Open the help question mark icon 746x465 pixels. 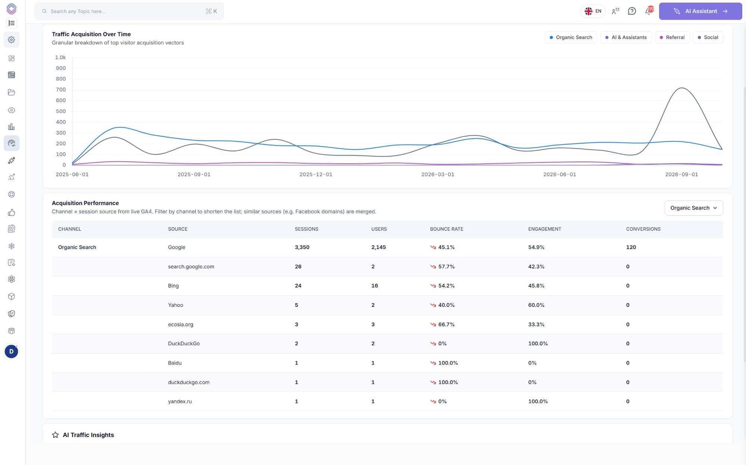click(632, 11)
